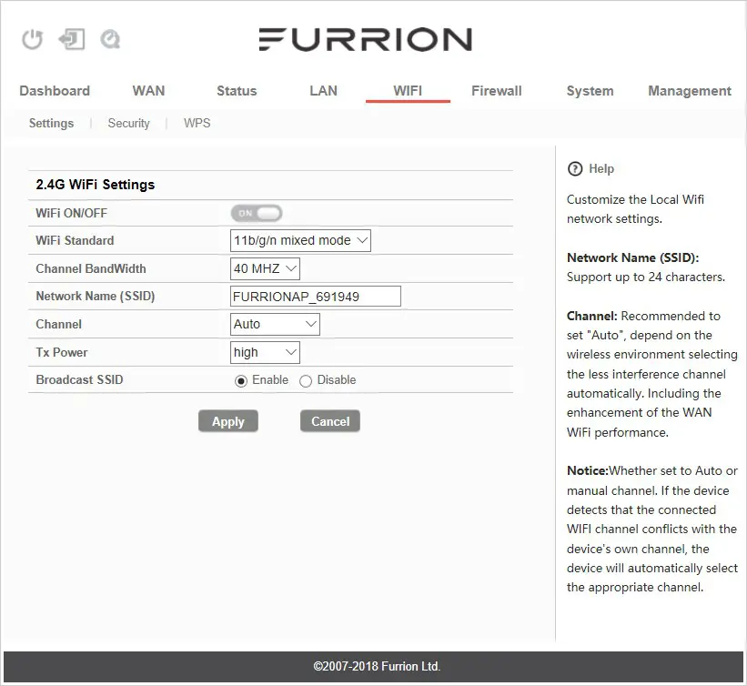Go to the Security sub-tab
Image resolution: width=747 pixels, height=686 pixels.
[128, 123]
